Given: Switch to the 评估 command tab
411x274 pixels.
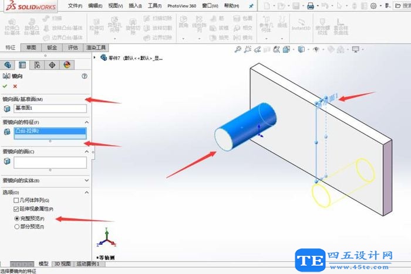Looking at the screenshot, I should 73,47.
